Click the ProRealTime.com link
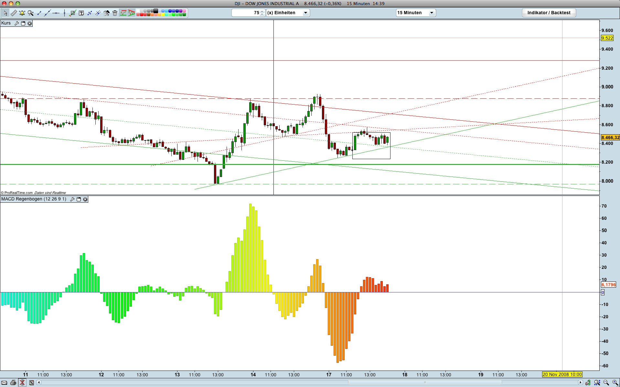The image size is (620, 387). [18, 193]
